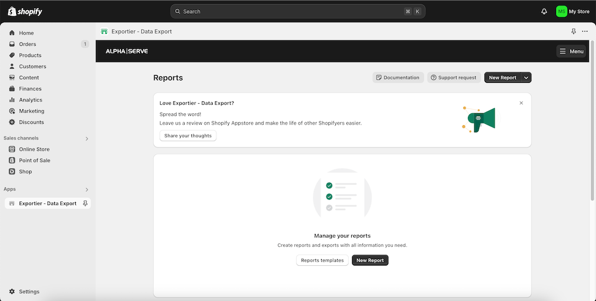Expand the Sales channels section
The image size is (596, 301).
[86, 139]
